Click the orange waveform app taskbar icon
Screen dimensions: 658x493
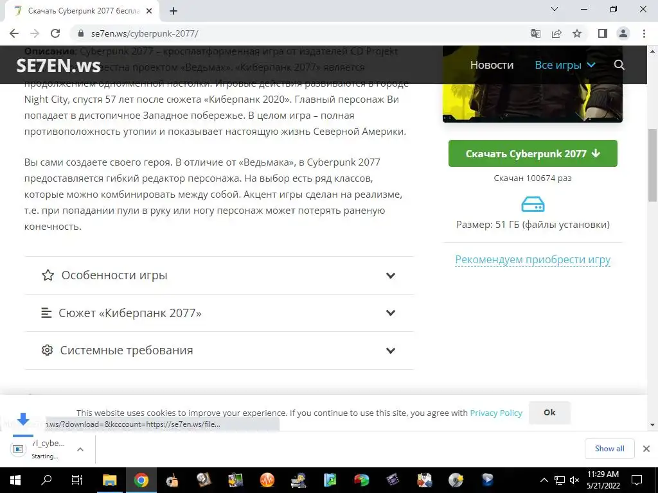(267, 480)
